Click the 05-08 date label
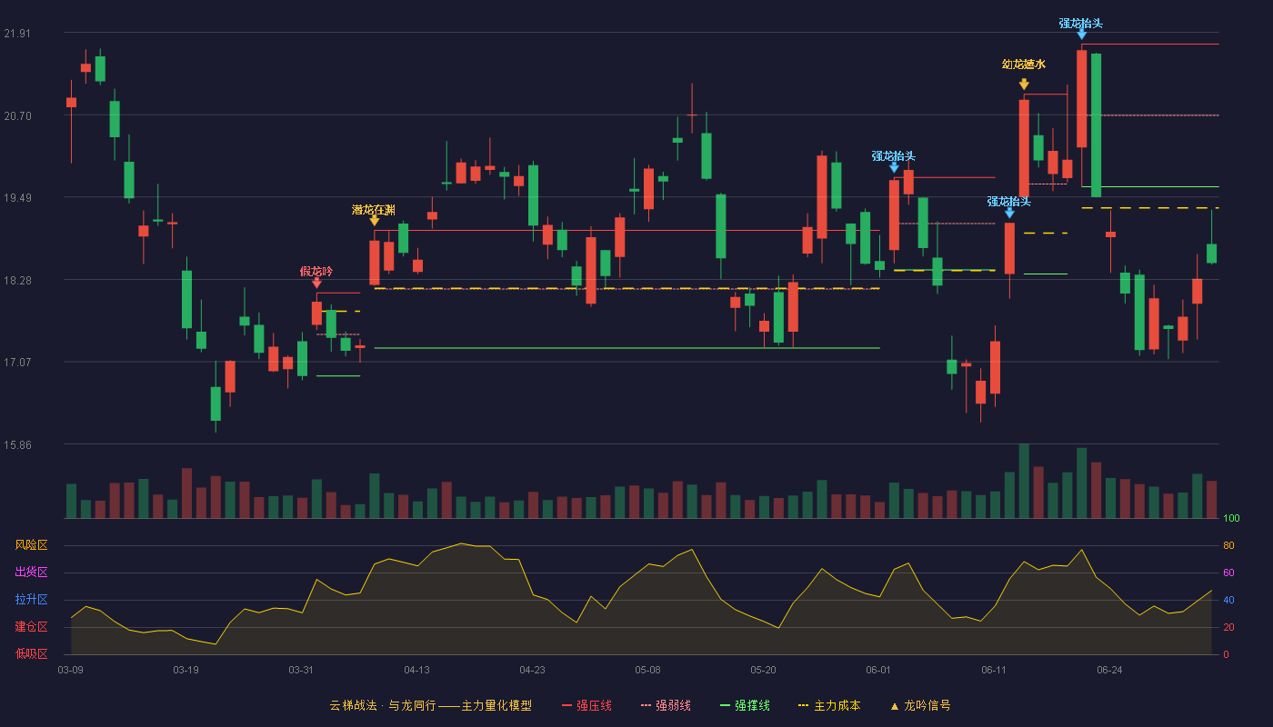 tap(647, 670)
